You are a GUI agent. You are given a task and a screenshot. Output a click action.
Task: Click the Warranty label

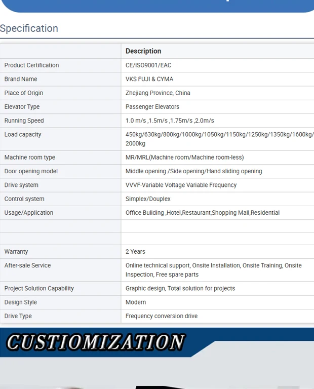coord(16,252)
